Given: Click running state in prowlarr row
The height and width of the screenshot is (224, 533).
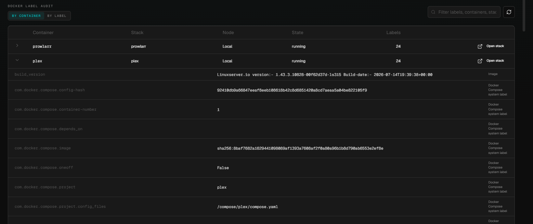Looking at the screenshot, I should [298, 46].
